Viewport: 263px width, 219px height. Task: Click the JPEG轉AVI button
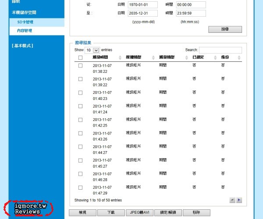pyautogui.click(x=139, y=212)
